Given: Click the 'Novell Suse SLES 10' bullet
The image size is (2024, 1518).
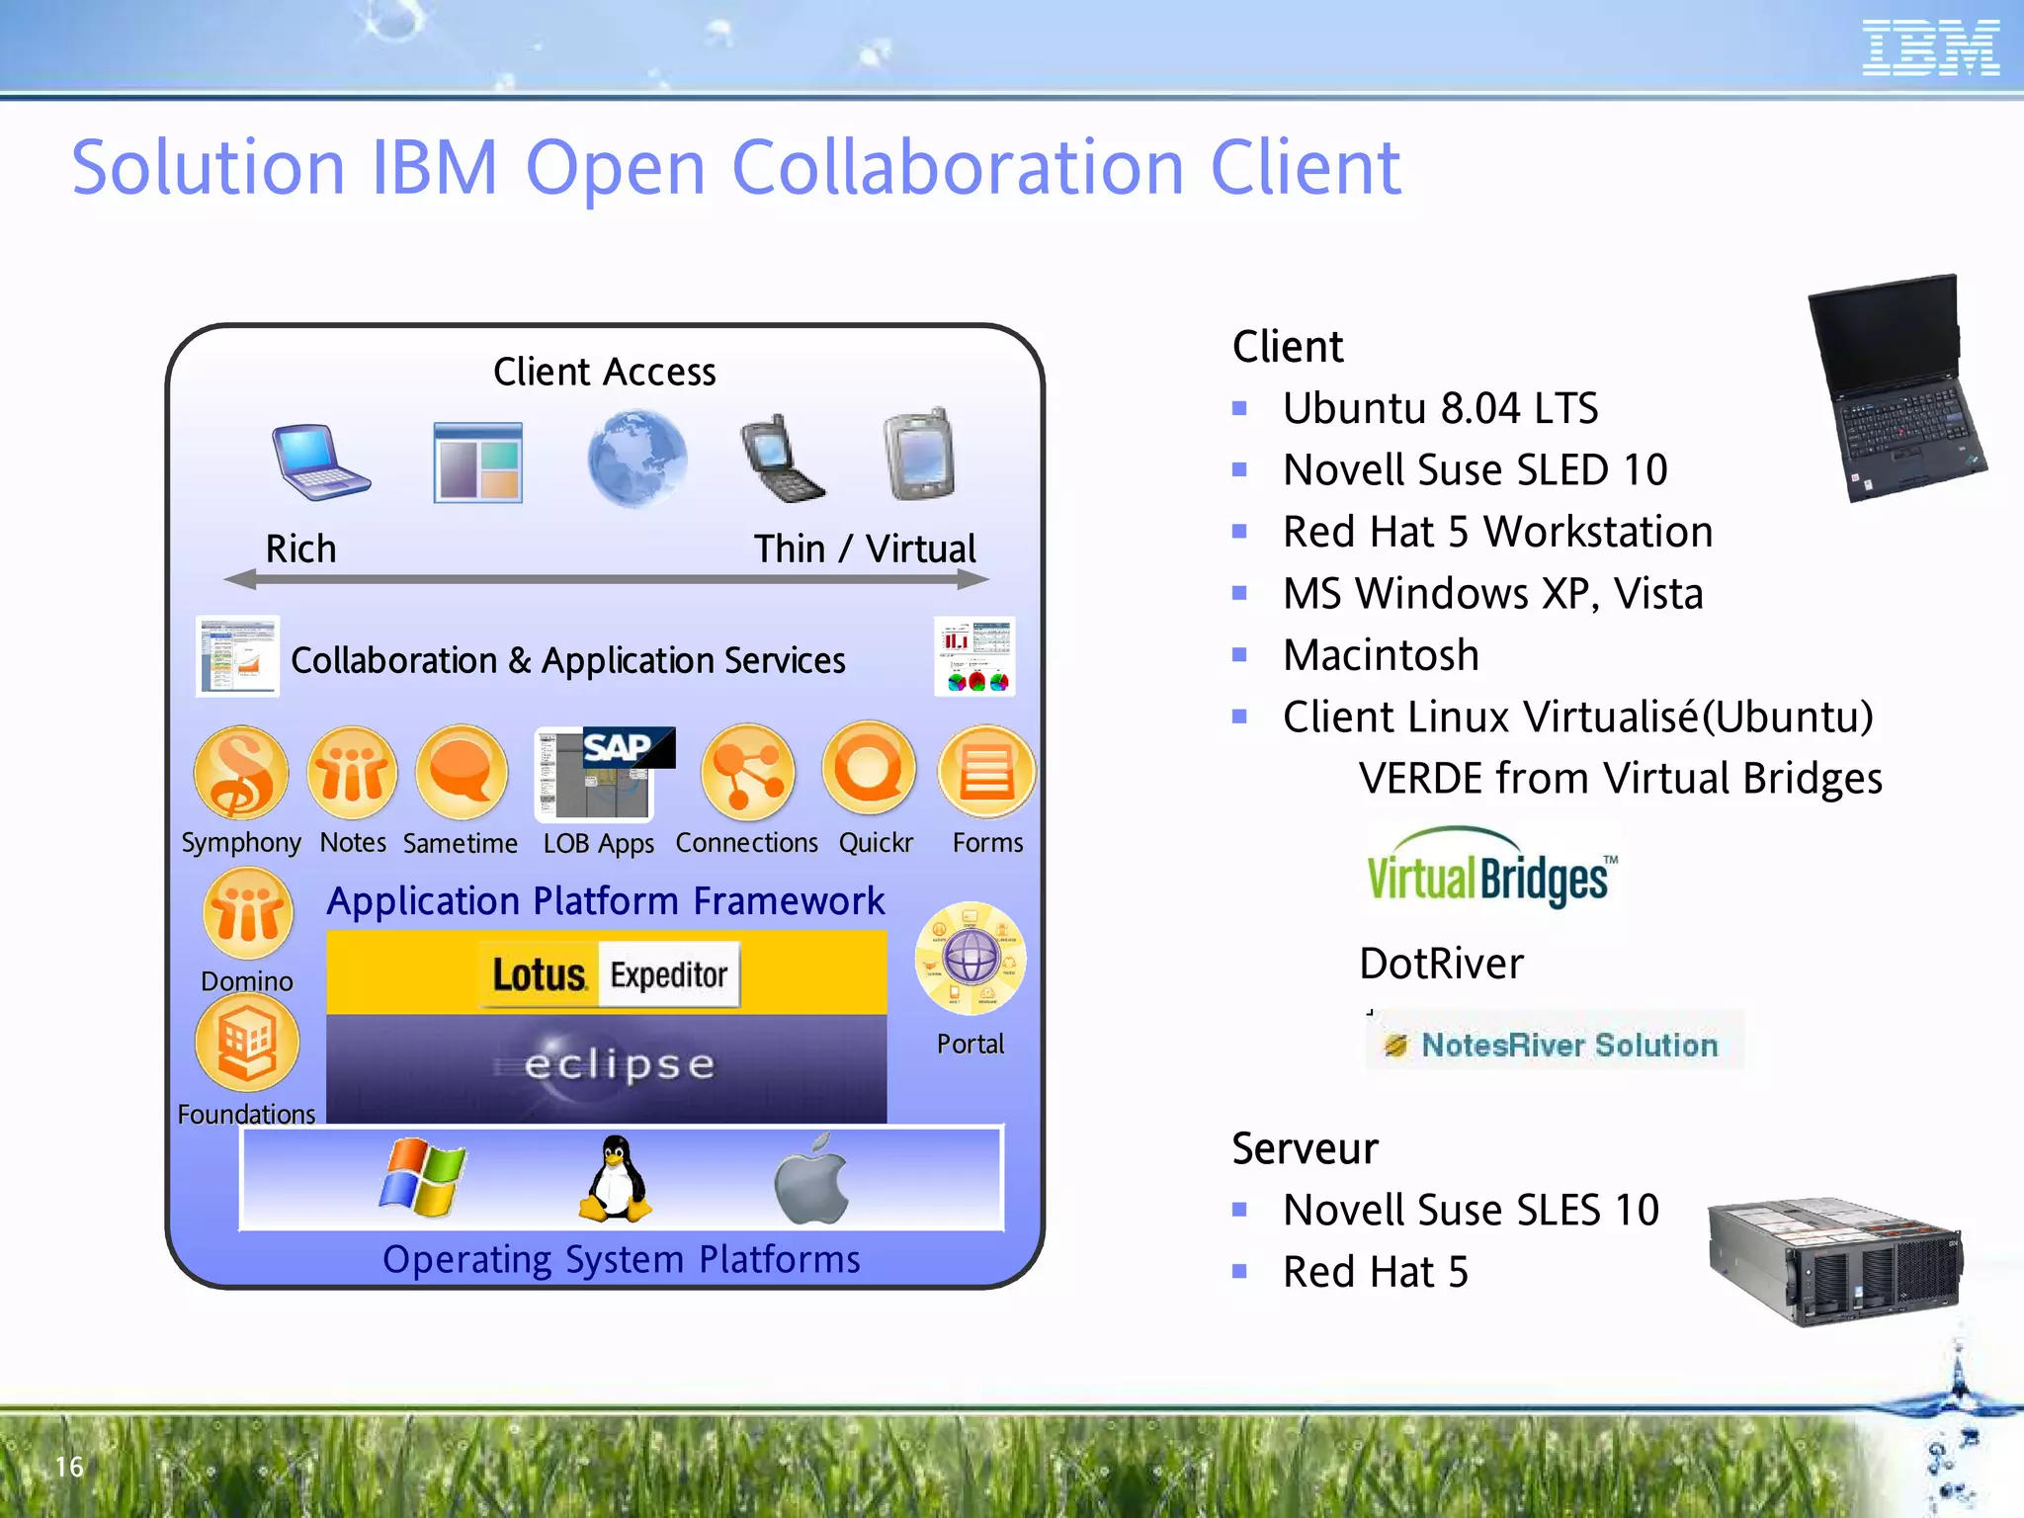Looking at the screenshot, I should (x=1471, y=1210).
